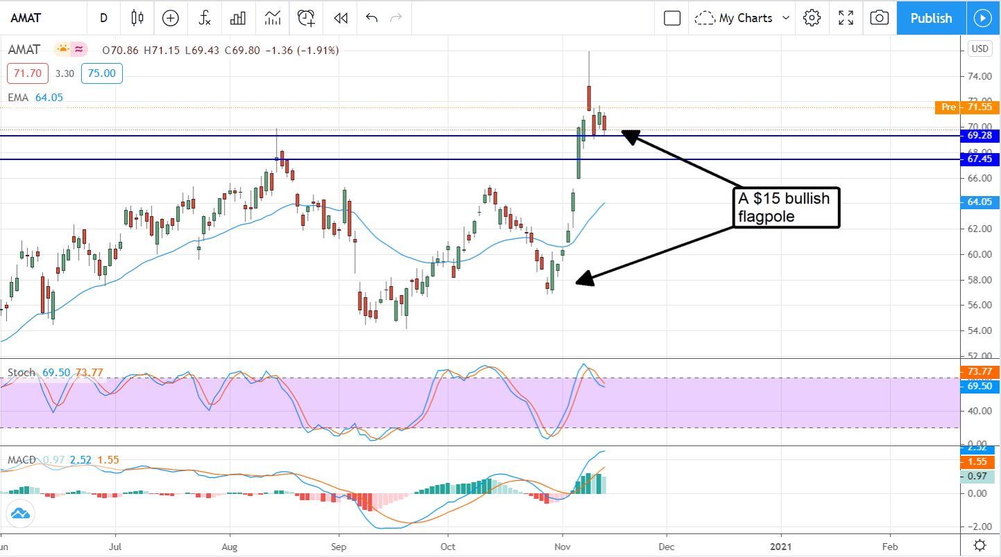Redo the chart action
The image size is (1001, 557).
[x=396, y=18]
